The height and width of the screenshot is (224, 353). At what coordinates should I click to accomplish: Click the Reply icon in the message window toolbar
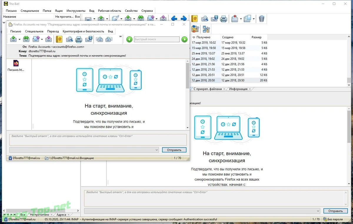13,39
